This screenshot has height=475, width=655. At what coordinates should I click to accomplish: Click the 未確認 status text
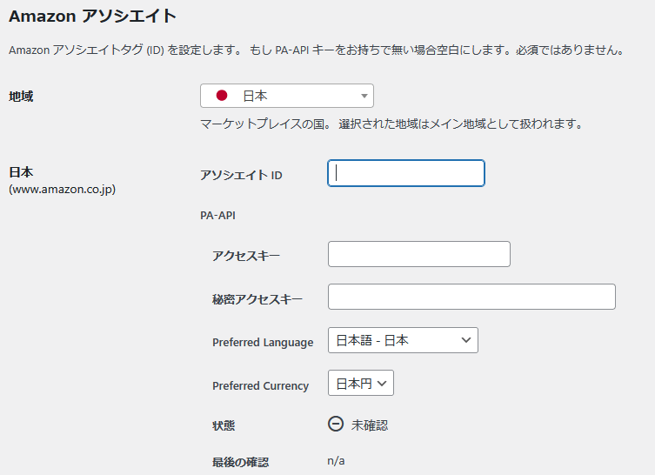[x=370, y=425]
